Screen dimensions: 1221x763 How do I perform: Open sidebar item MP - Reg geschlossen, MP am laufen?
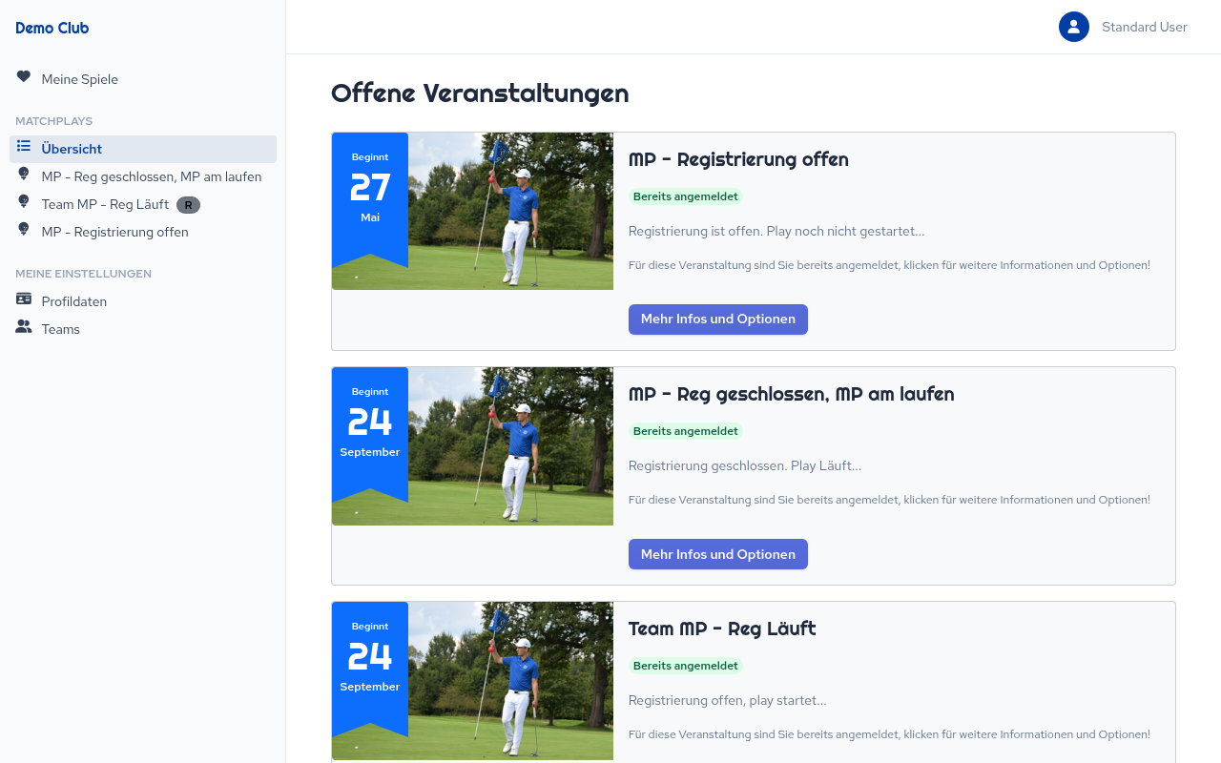coord(143,176)
